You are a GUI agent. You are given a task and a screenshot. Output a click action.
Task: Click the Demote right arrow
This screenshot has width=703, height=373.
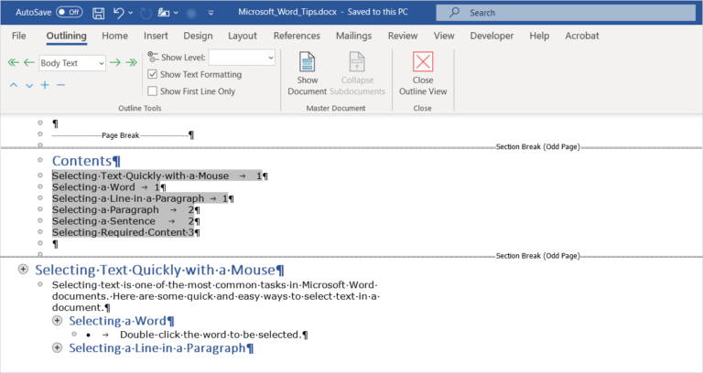115,63
